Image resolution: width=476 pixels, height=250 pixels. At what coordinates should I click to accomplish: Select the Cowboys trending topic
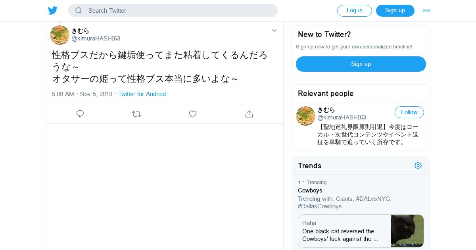click(310, 190)
